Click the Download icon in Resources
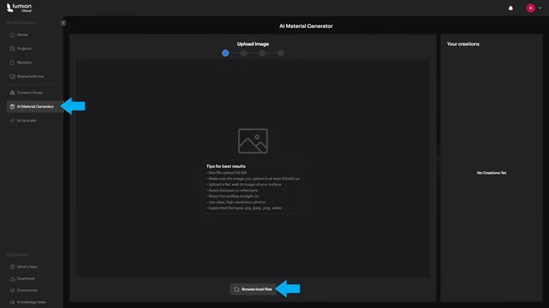This screenshot has width=549, height=308. [x=12, y=279]
